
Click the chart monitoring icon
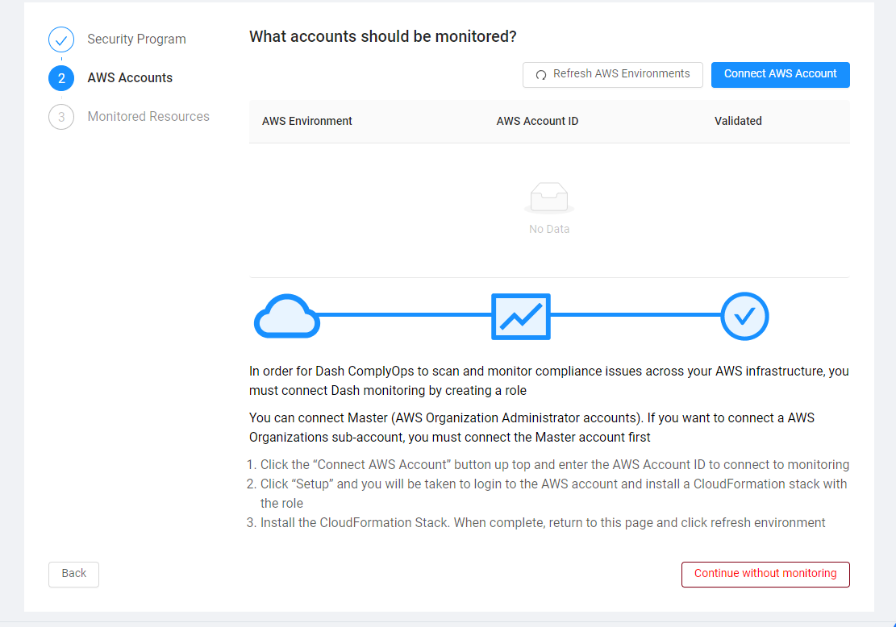coord(520,317)
